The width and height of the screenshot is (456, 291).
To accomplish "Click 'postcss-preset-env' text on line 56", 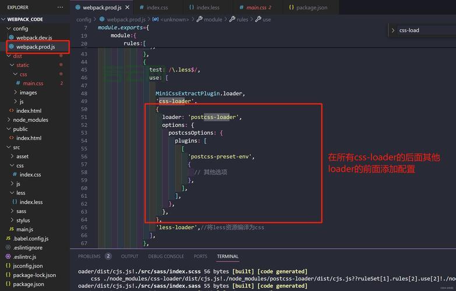I will [220, 157].
